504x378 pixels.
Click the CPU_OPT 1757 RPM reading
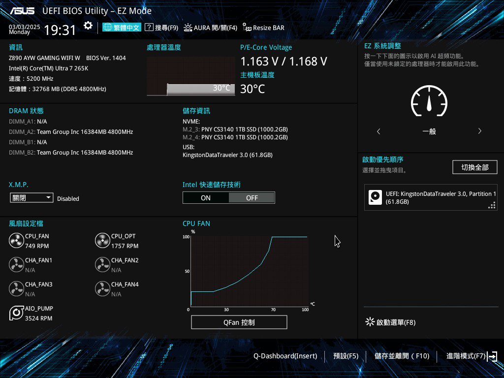pyautogui.click(x=125, y=246)
